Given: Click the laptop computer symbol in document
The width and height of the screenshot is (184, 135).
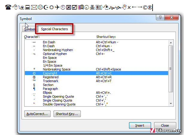Looking at the screenshot, I should 28,7.
